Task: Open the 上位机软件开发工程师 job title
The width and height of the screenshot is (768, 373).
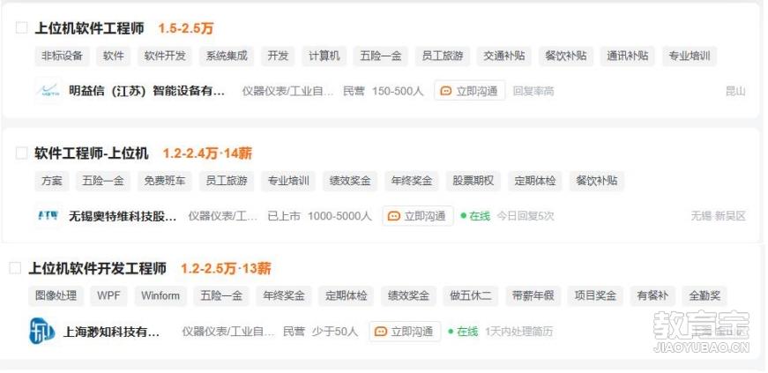Action: coord(98,269)
